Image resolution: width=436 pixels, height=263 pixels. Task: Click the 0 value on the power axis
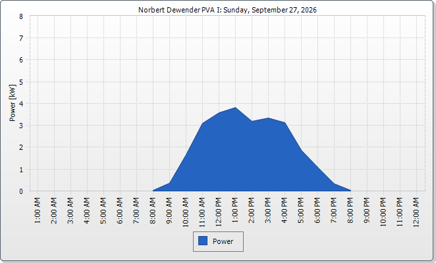pyautogui.click(x=21, y=191)
